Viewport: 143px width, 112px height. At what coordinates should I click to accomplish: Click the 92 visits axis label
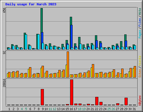(x=4, y=52)
